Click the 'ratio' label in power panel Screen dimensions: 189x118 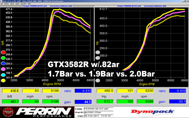pos(162,91)
